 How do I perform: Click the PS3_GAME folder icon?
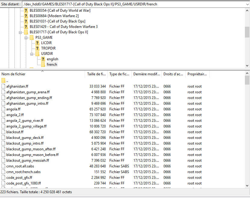[32, 37]
